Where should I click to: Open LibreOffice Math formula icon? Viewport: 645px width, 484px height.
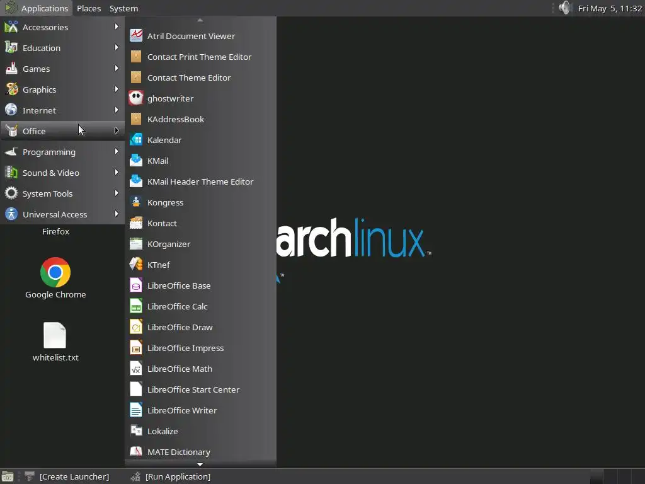[136, 368]
